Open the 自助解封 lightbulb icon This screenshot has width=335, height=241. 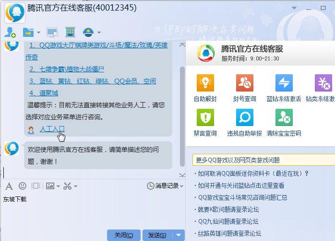coord(205,83)
